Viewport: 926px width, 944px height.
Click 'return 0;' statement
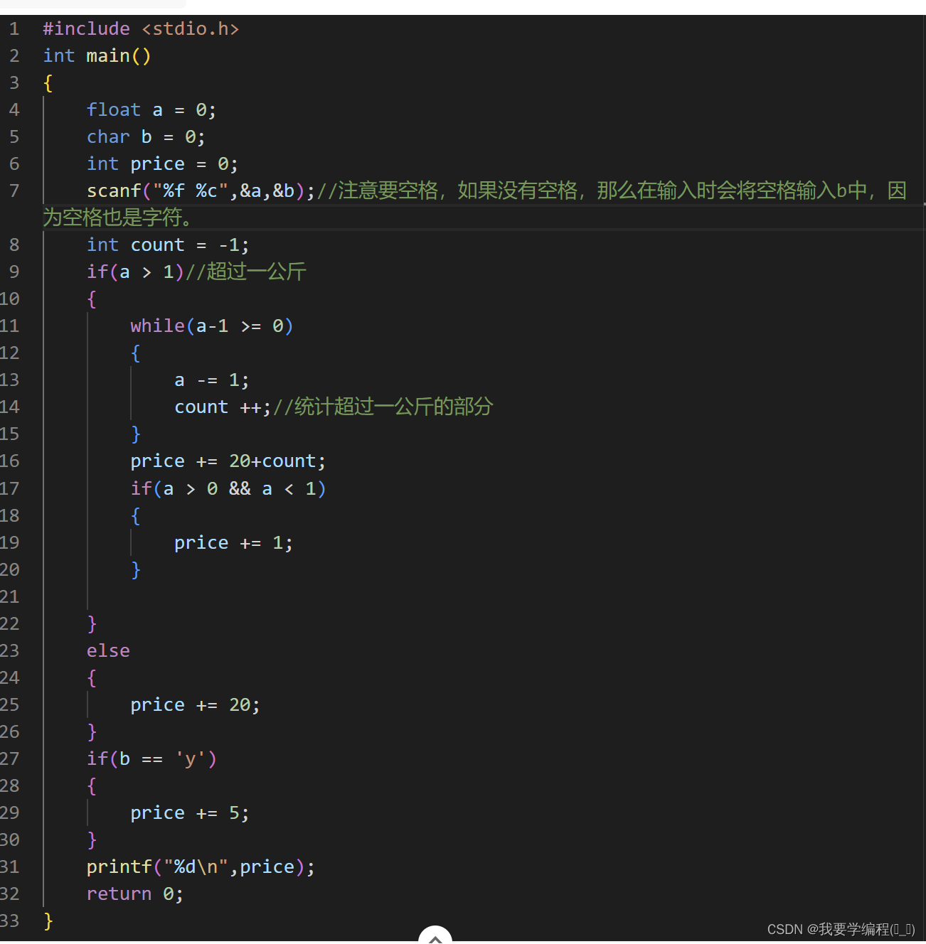pyautogui.click(x=135, y=894)
